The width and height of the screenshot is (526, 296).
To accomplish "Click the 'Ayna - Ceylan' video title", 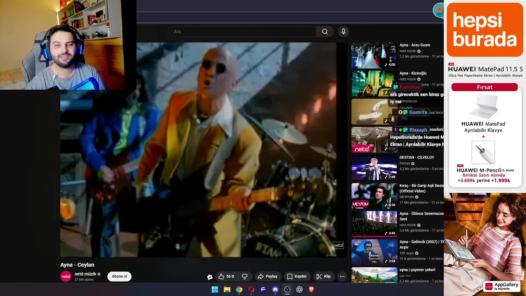I will pyautogui.click(x=77, y=265).
